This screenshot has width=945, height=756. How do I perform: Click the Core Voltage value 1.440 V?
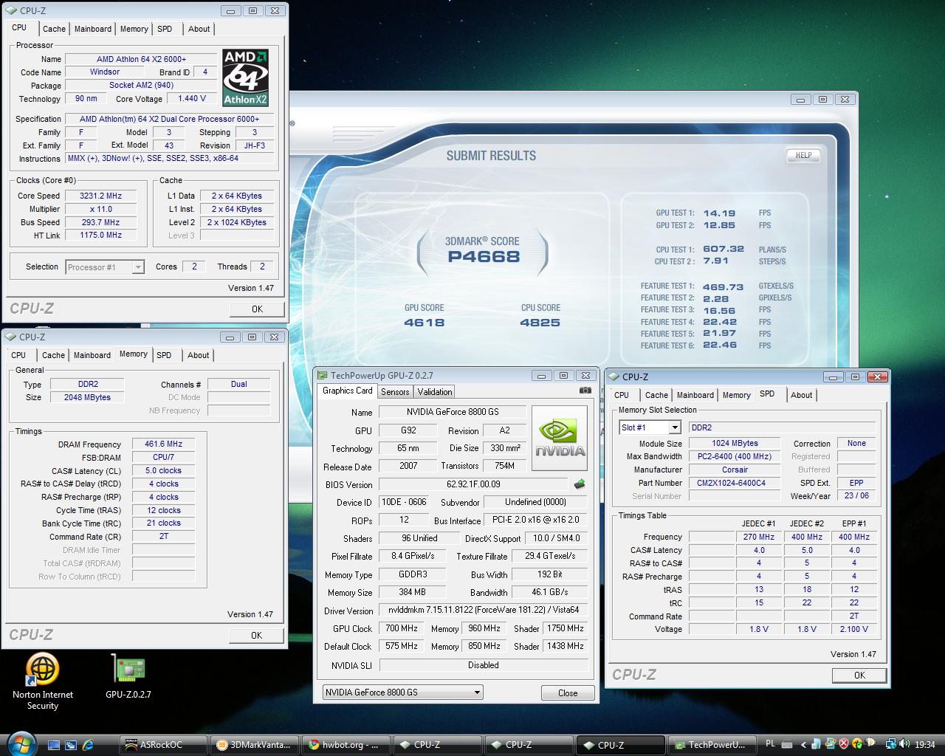(192, 98)
